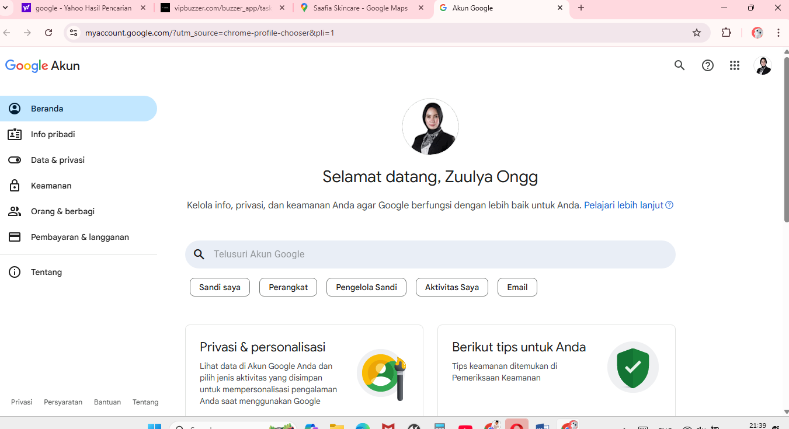
Task: Go to Data & privasi section
Action: pos(78,160)
